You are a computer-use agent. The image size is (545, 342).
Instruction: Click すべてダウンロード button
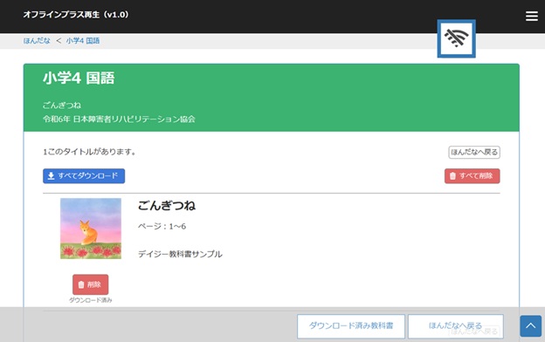point(84,176)
